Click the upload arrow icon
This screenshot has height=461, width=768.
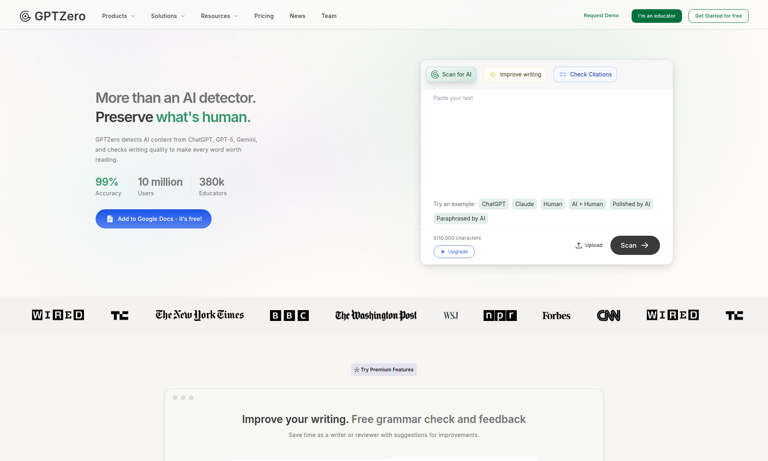(578, 245)
